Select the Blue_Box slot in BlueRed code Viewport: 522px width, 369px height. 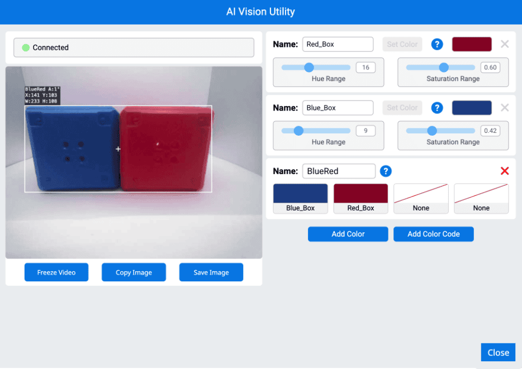[300, 199]
